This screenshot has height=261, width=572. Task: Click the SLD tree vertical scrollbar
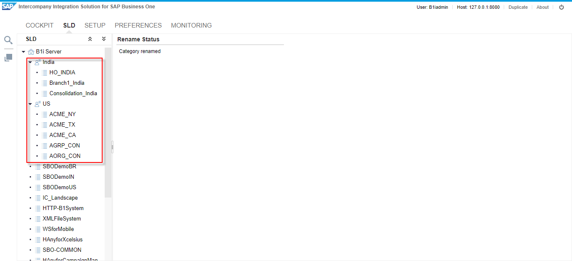coord(108,125)
